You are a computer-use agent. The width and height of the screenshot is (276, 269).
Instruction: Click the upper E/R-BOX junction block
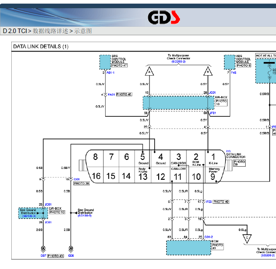tap(179, 103)
